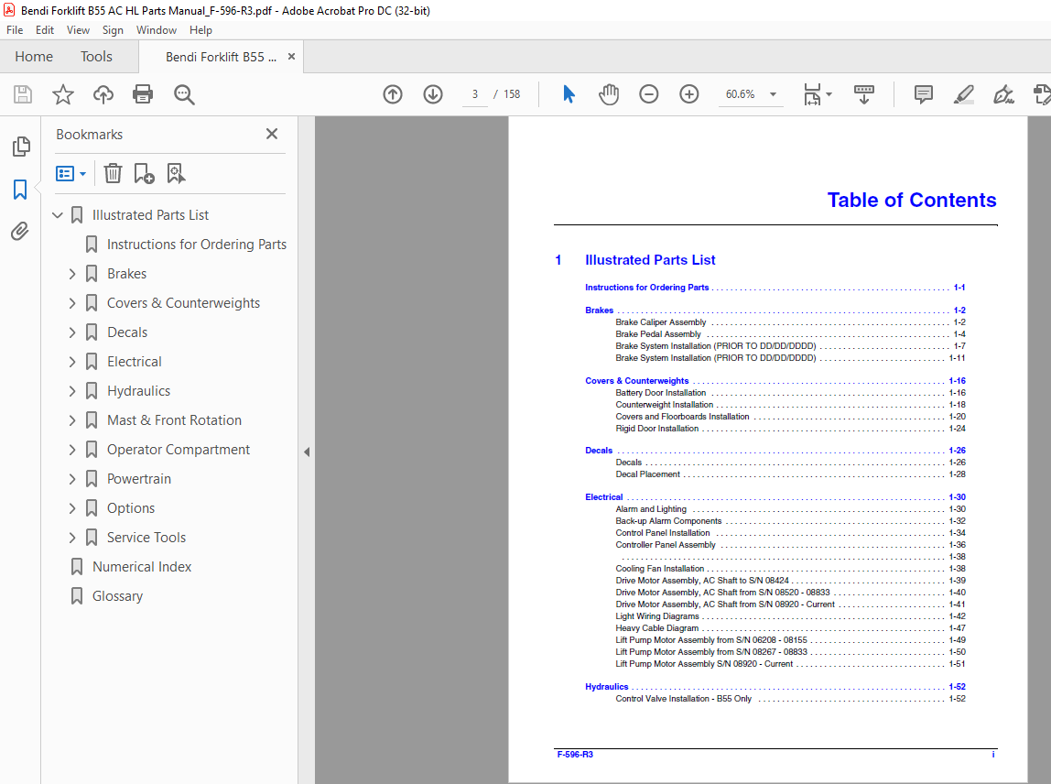Delete the selected bookmark
The image size is (1051, 784).
pos(113,174)
